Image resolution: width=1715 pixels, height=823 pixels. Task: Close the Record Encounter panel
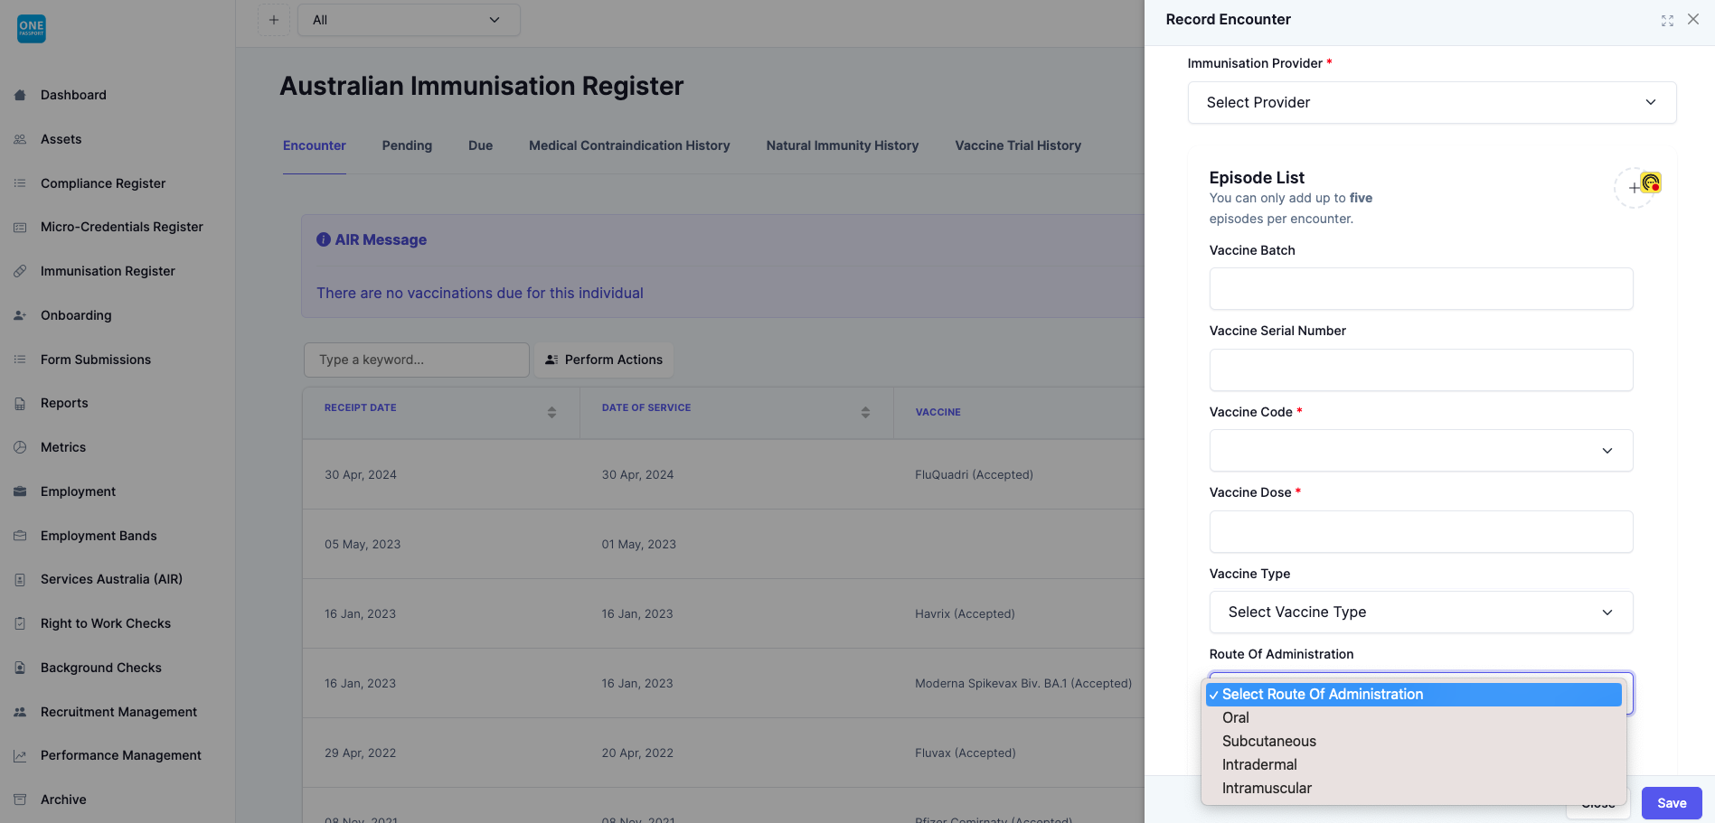coord(1693,20)
